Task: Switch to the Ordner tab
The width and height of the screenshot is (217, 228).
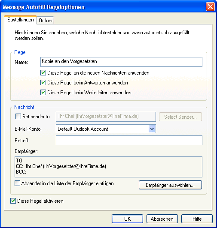Action: [46, 21]
